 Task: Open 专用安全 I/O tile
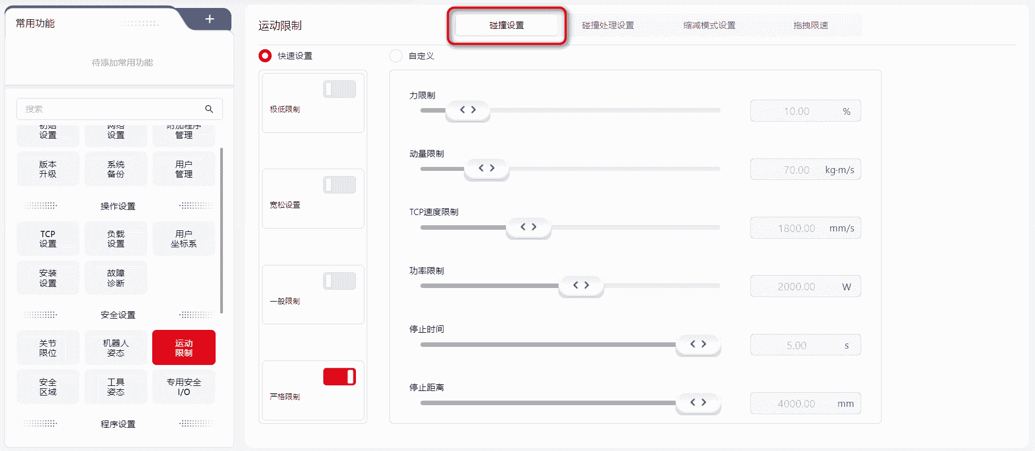[x=184, y=387]
